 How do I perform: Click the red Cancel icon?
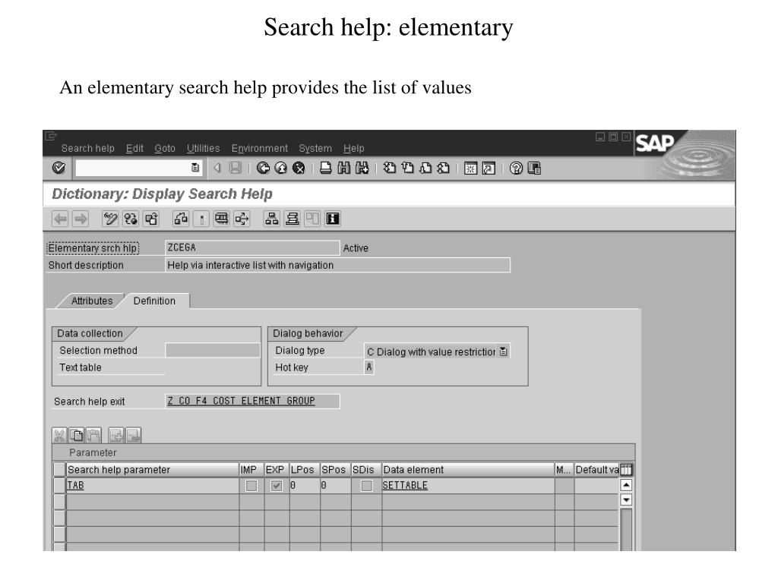299,168
